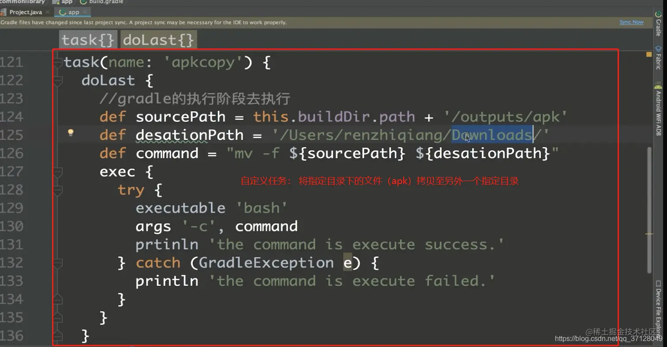Click the executable keyword on line 129

click(x=180, y=208)
